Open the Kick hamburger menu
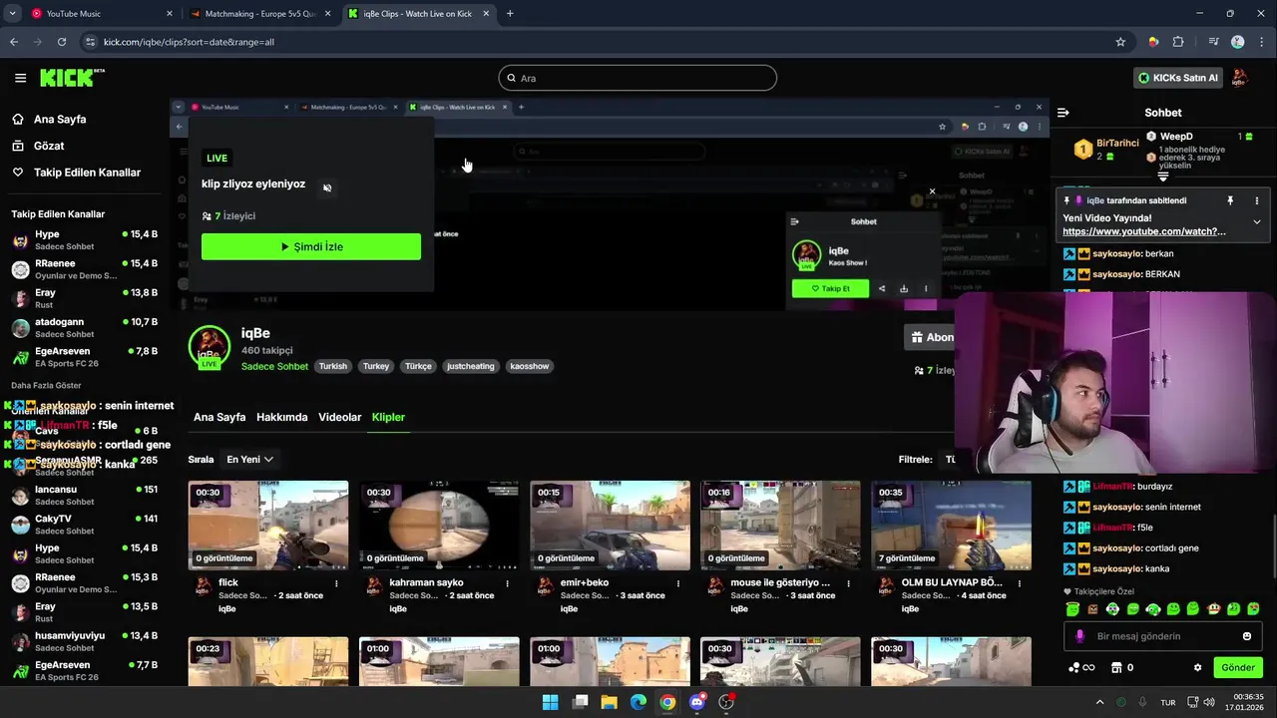 pyautogui.click(x=20, y=78)
